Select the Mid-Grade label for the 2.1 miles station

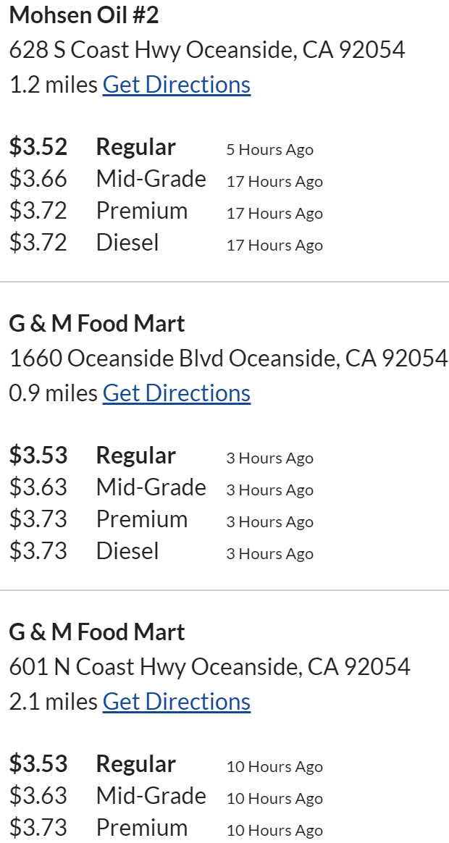coord(151,796)
